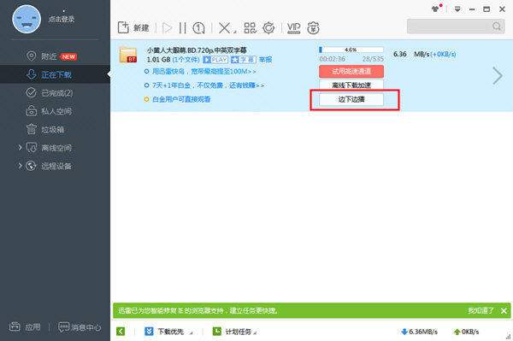Viewport: 513px width, 341px height.
Task: Pause the download with pause icon
Action: (x=183, y=28)
